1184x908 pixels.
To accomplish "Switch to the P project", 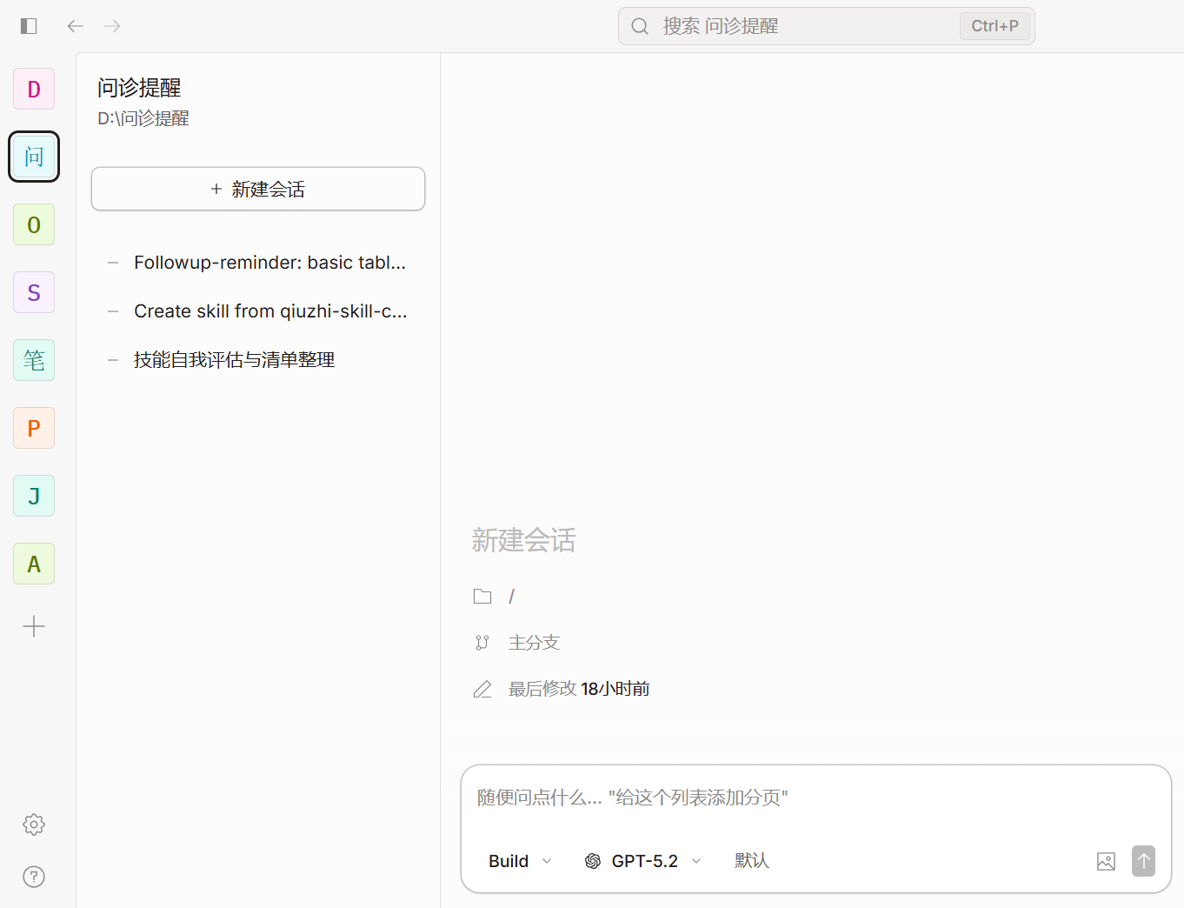I will pyautogui.click(x=34, y=428).
